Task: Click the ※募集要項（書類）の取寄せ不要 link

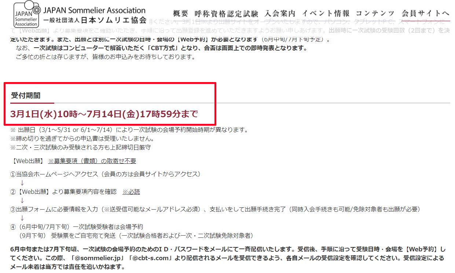Action: pos(92,161)
